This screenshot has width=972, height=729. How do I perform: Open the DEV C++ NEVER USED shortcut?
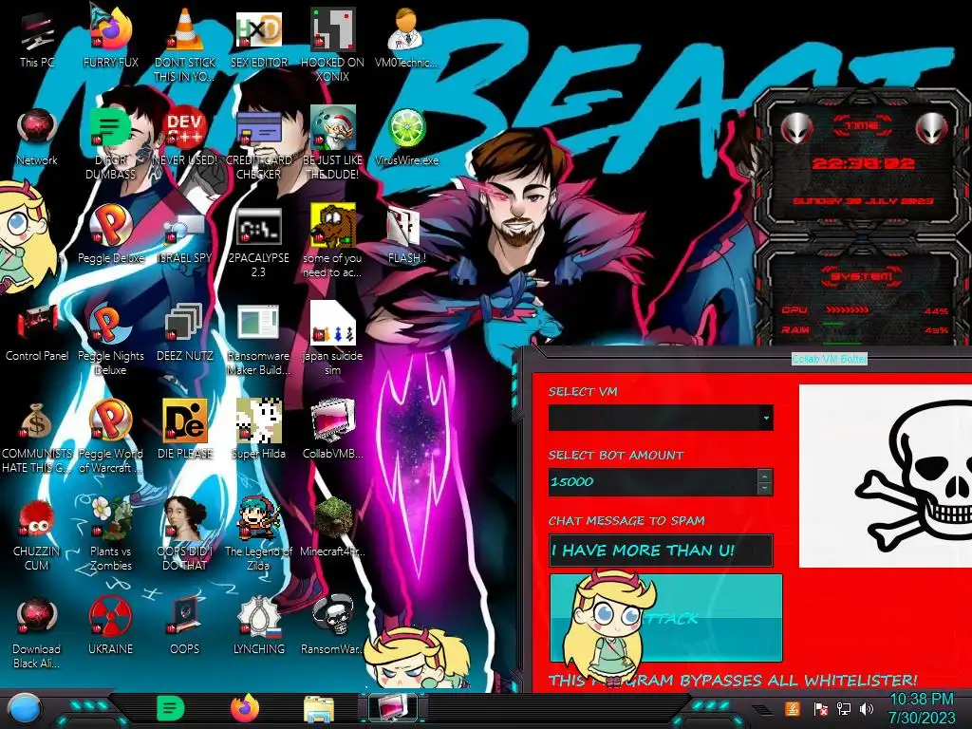[x=185, y=137]
